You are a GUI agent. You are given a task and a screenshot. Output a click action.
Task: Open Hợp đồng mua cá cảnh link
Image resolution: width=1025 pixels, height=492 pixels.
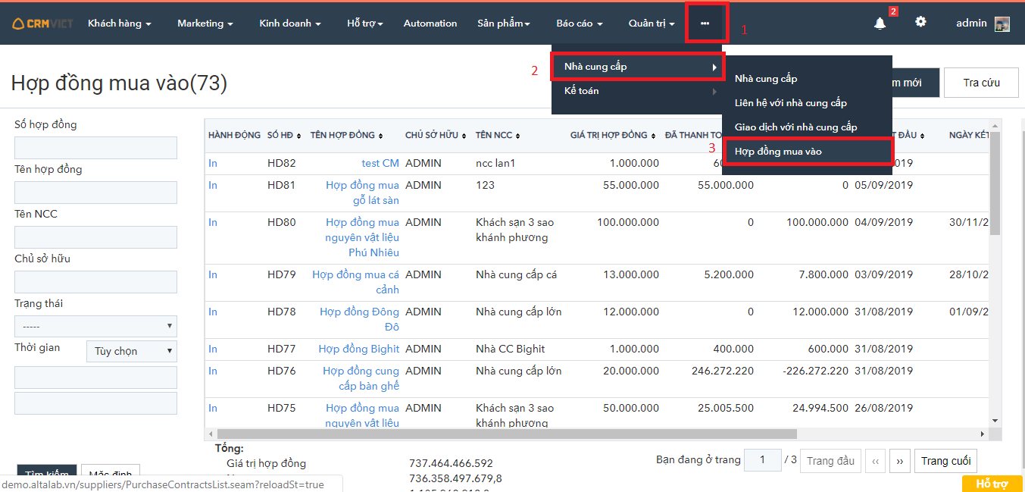click(x=355, y=282)
